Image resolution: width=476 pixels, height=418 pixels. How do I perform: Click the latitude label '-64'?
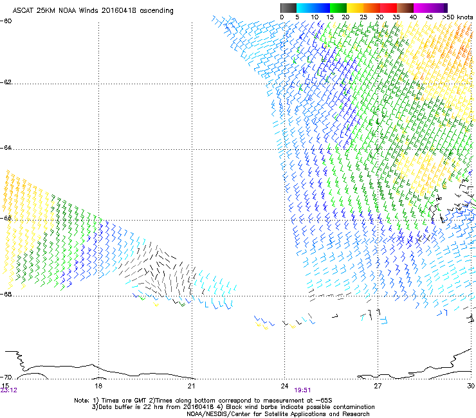pyautogui.click(x=6, y=148)
